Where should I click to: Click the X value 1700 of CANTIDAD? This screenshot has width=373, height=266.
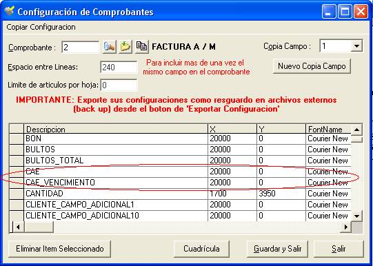pyautogui.click(x=232, y=194)
